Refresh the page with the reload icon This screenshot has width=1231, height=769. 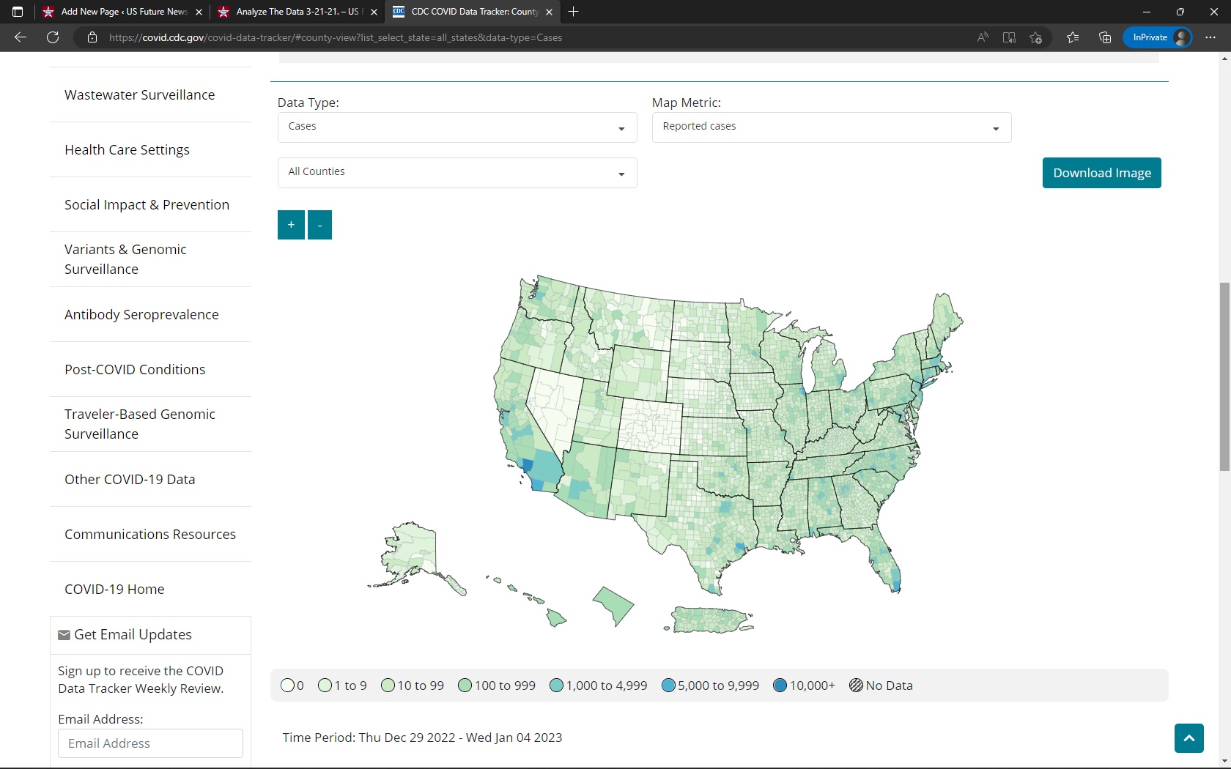[x=53, y=37]
